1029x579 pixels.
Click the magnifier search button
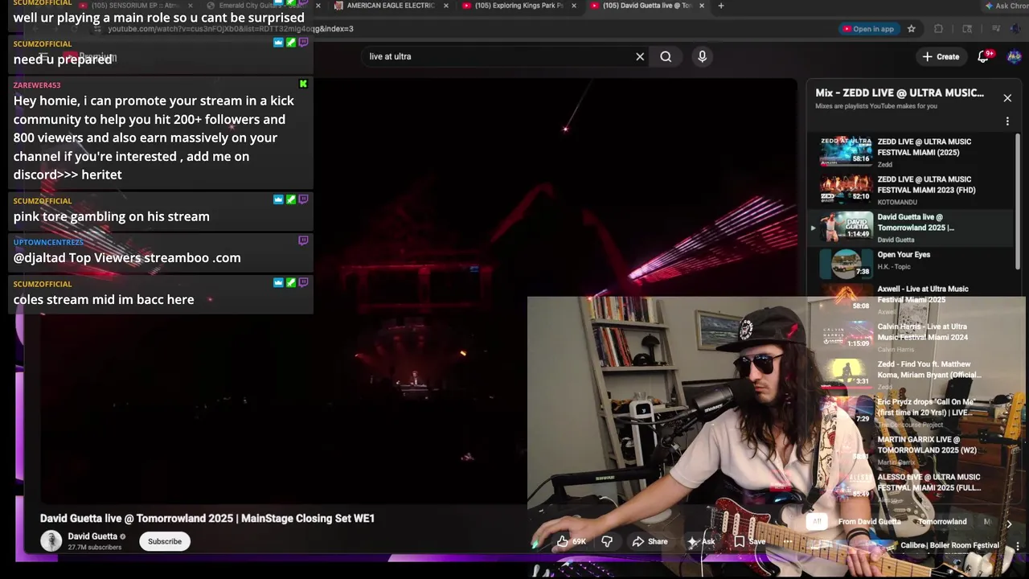pyautogui.click(x=666, y=56)
